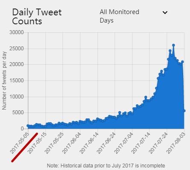Click the first data point at 2017-05-05
The width and height of the screenshot is (190, 170).
click(x=28, y=126)
